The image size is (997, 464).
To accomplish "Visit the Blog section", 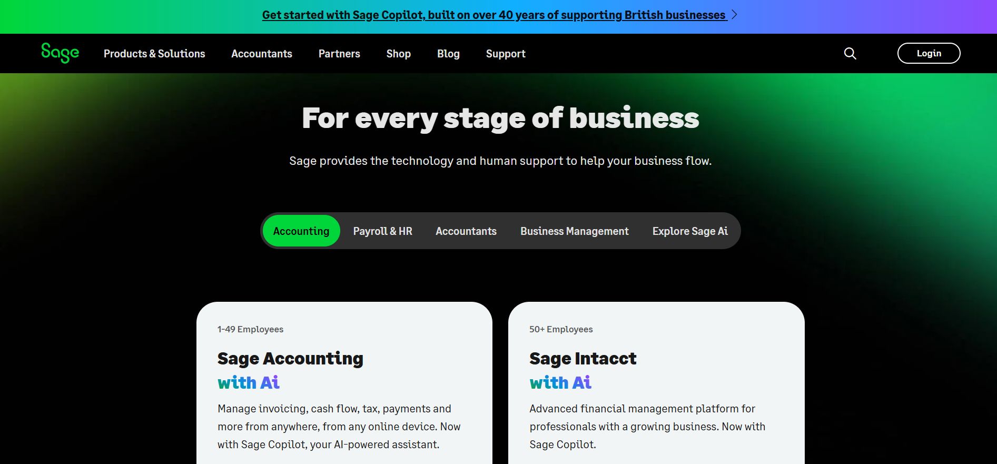I will (448, 53).
